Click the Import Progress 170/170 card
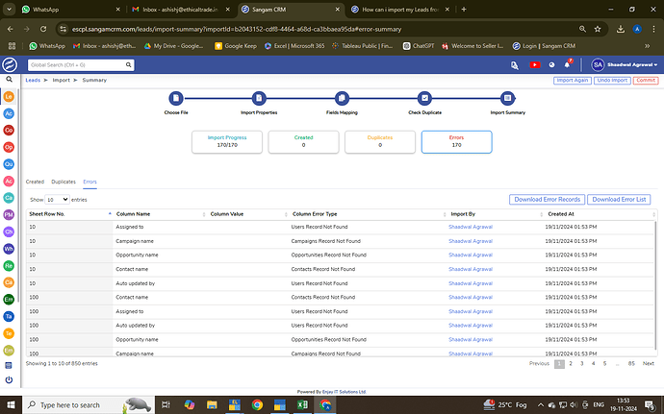 (227, 141)
